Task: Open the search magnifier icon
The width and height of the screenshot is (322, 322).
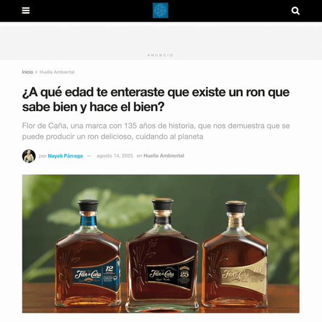Action: [x=295, y=11]
